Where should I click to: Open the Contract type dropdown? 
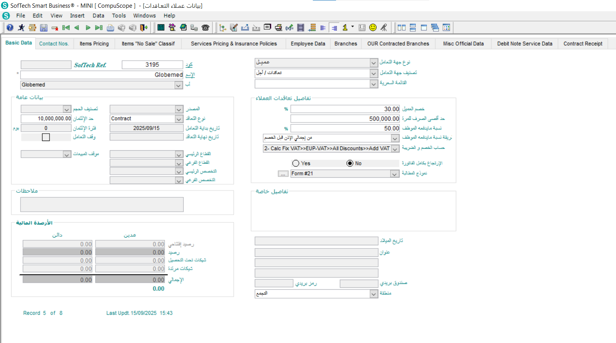[179, 119]
